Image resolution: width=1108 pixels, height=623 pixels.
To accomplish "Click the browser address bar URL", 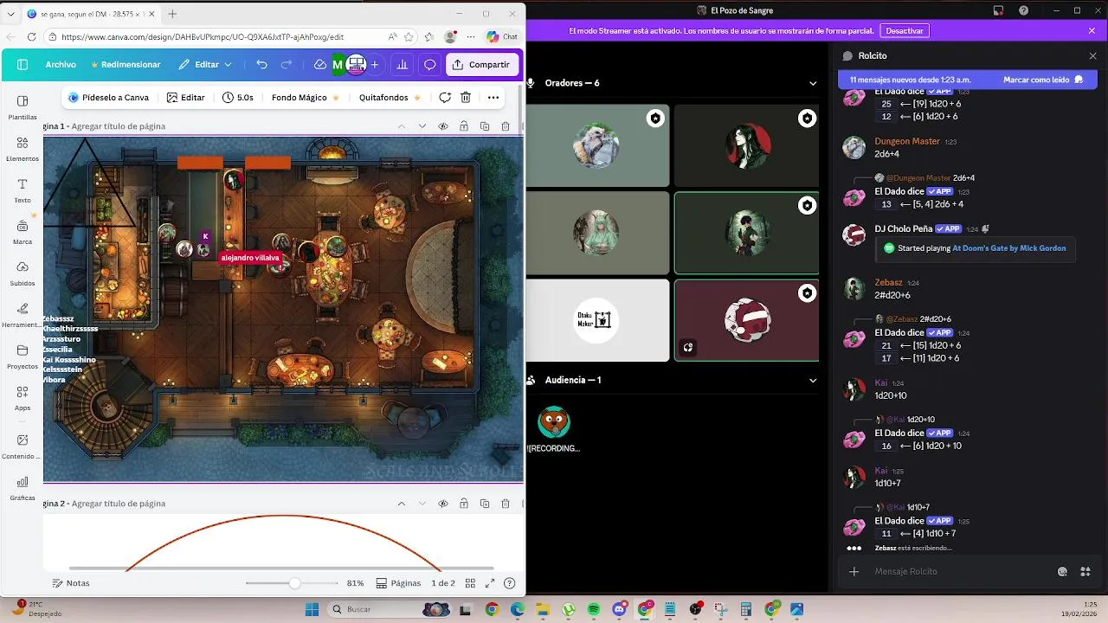I will point(203,37).
